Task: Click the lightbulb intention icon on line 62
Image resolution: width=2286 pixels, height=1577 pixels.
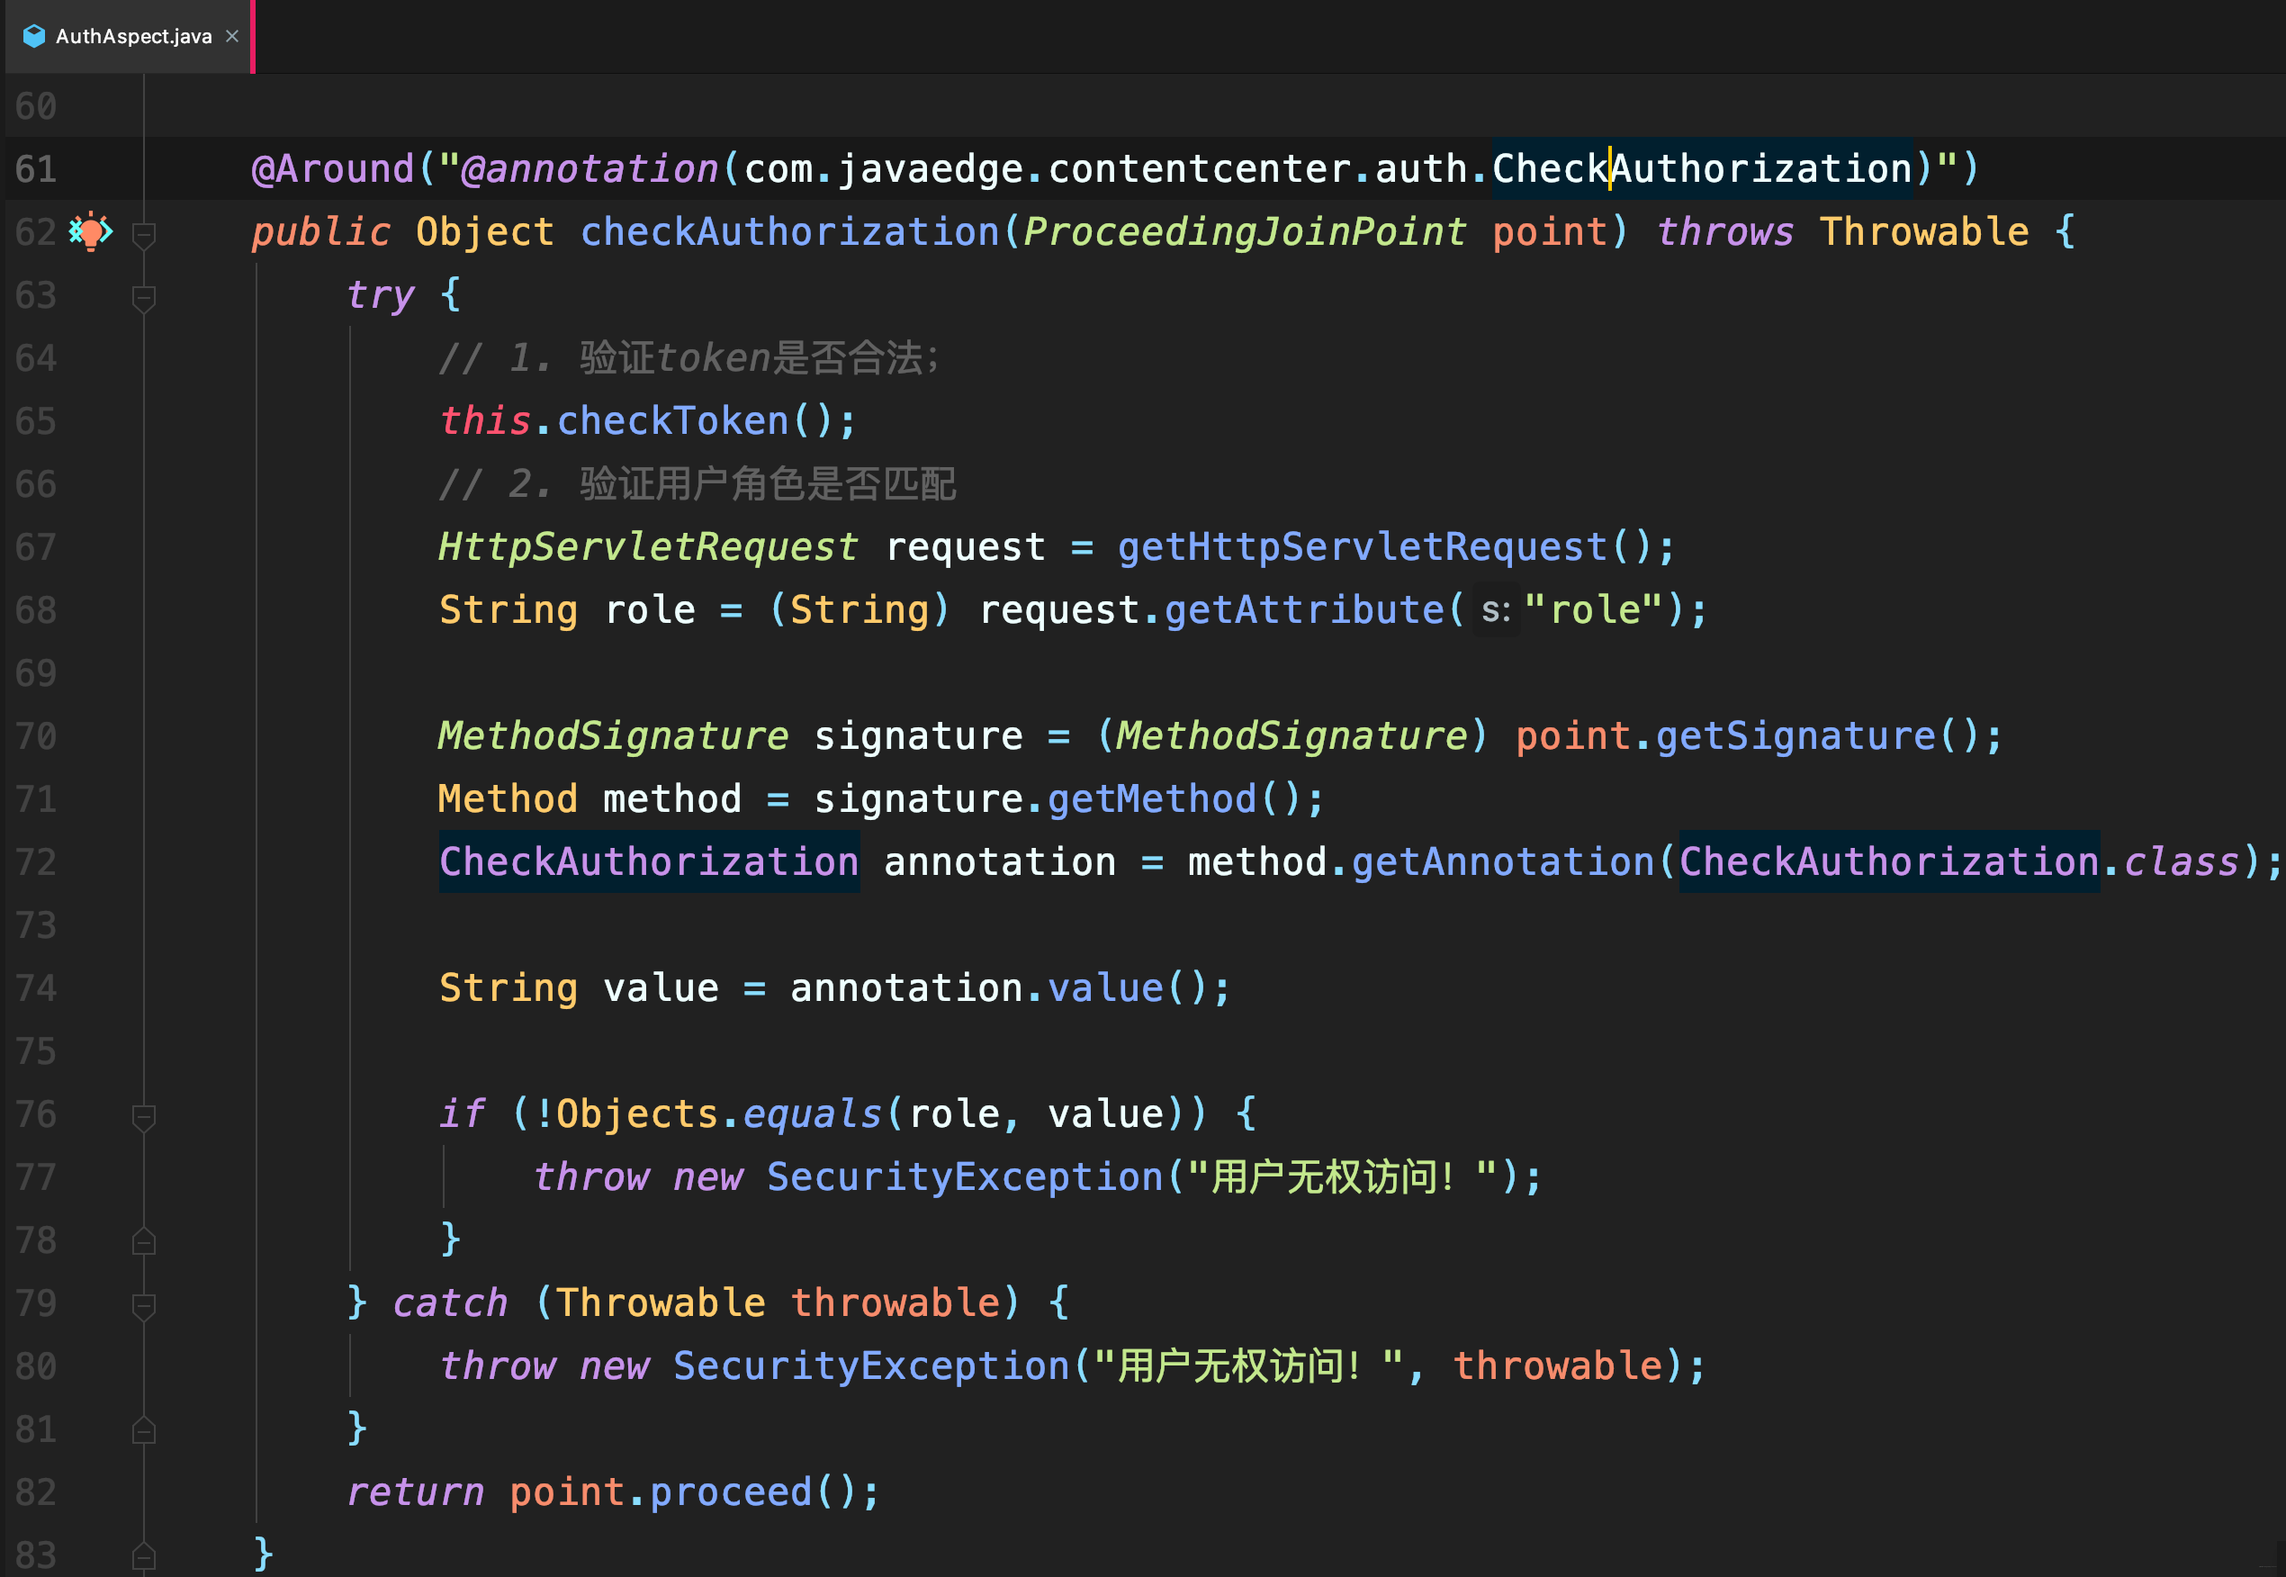Action: coord(91,232)
